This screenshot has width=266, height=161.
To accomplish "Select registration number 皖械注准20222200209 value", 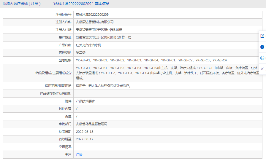I will pos(92,15).
